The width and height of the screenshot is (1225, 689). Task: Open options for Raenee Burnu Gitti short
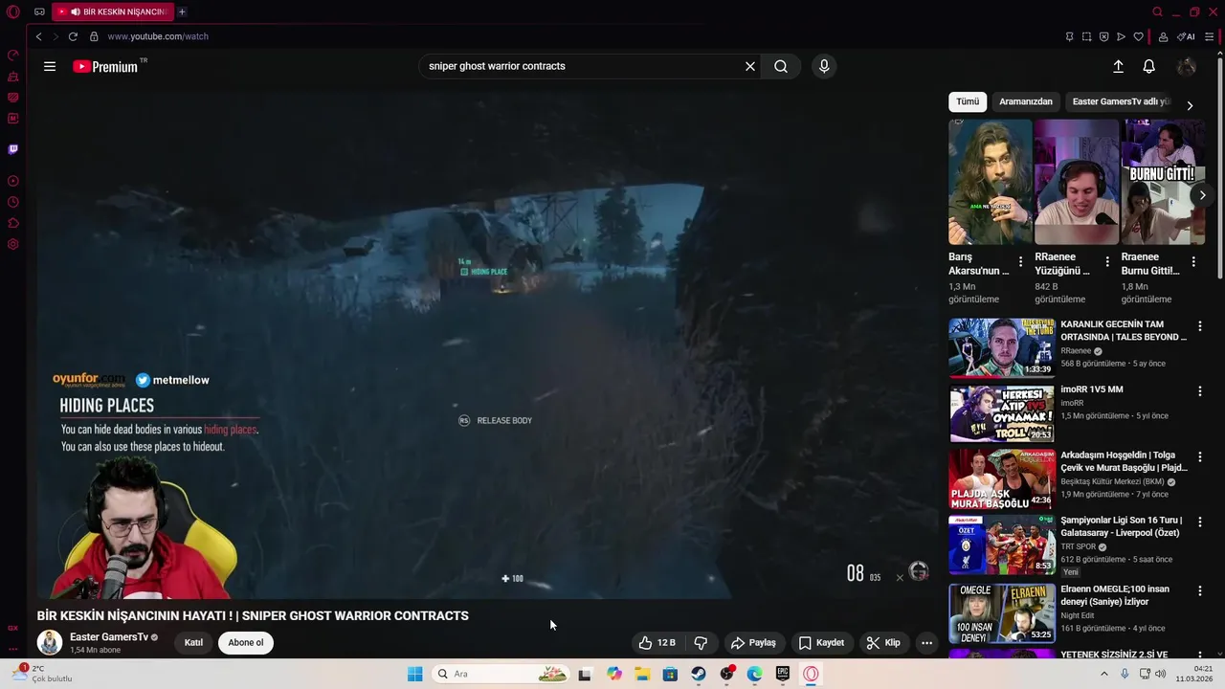coord(1193,261)
